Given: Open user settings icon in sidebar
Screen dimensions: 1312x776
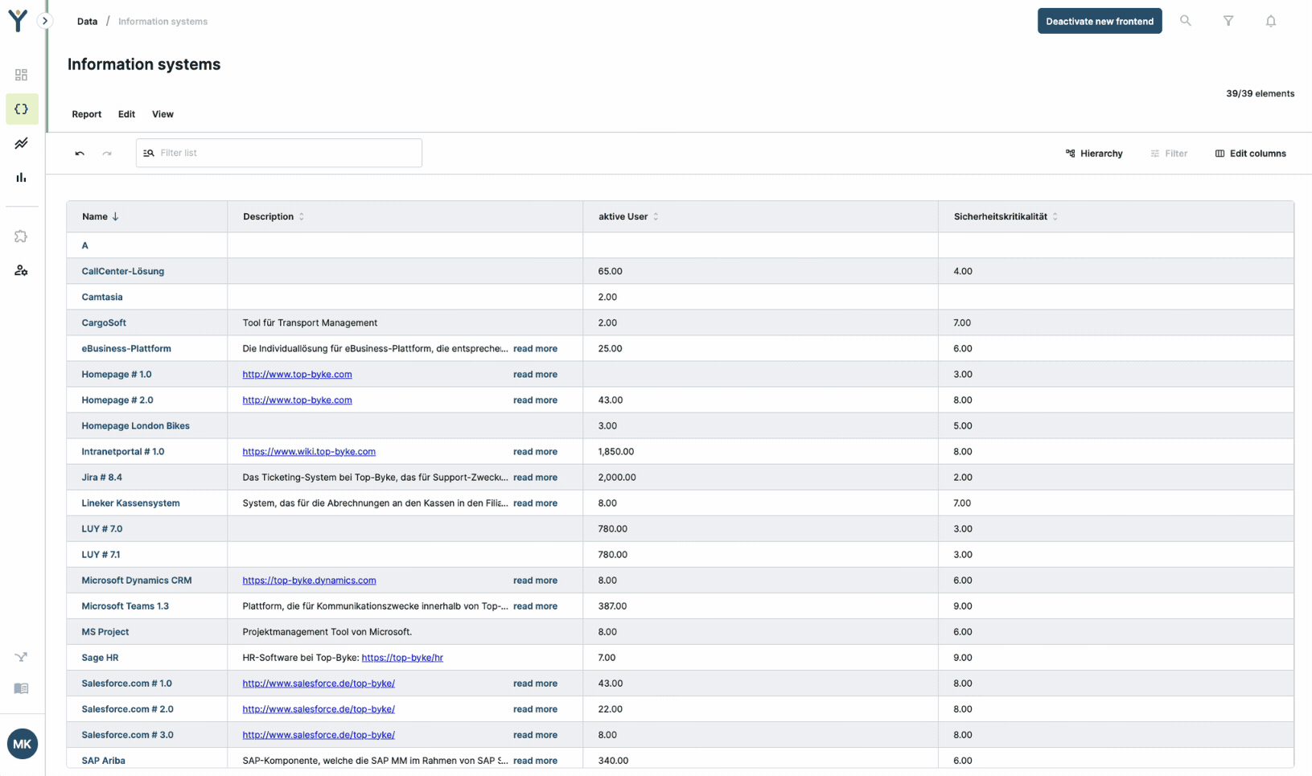Looking at the screenshot, I should pyautogui.click(x=22, y=271).
